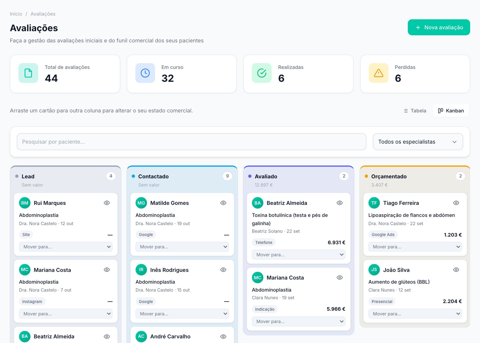Click the Total de avaliações document icon

point(28,73)
